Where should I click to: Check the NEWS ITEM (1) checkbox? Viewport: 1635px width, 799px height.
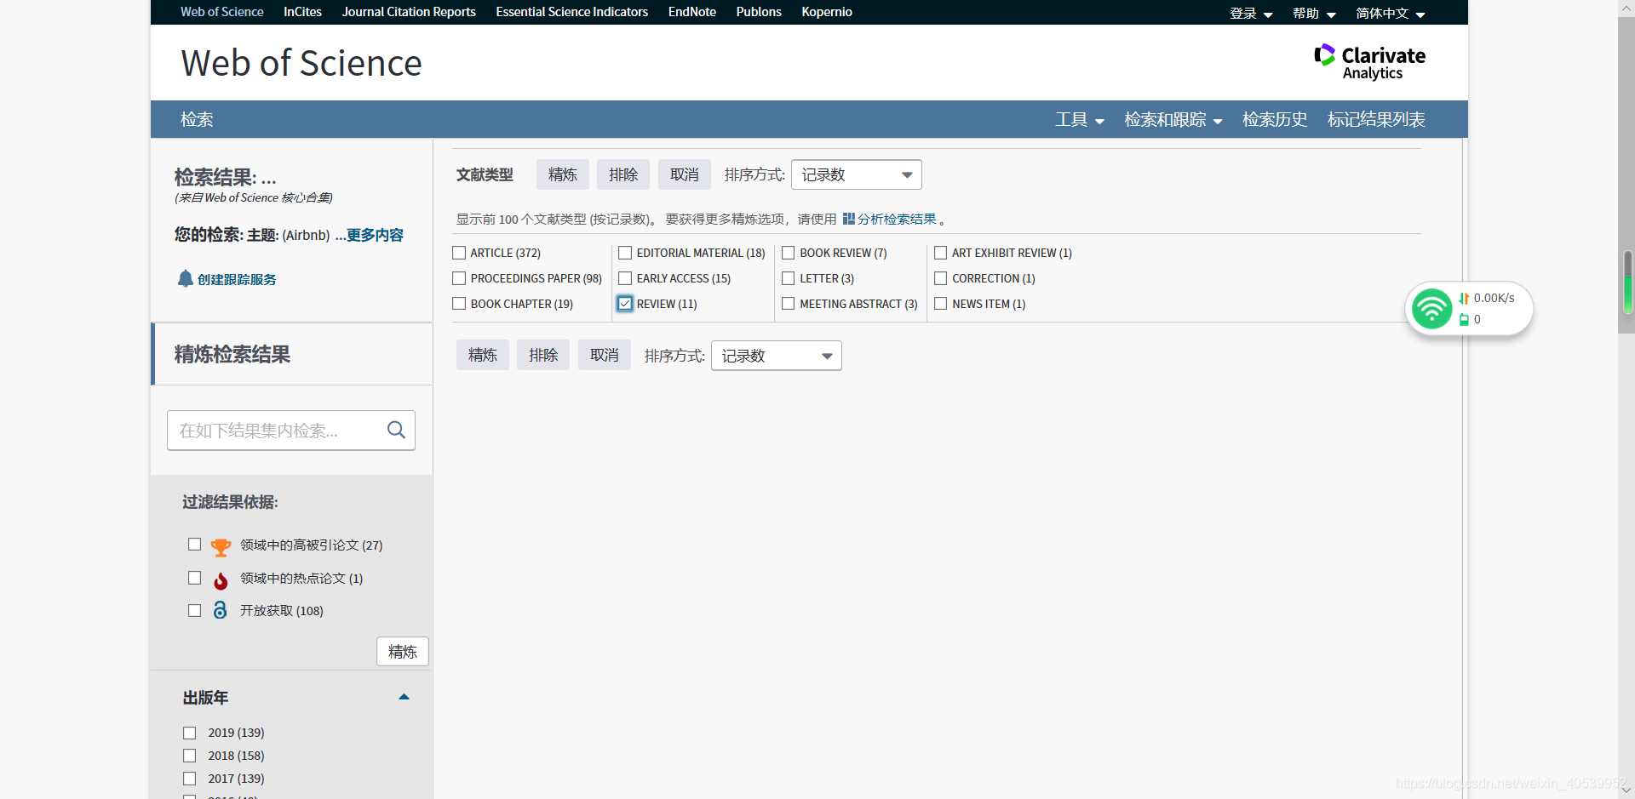[x=941, y=304]
